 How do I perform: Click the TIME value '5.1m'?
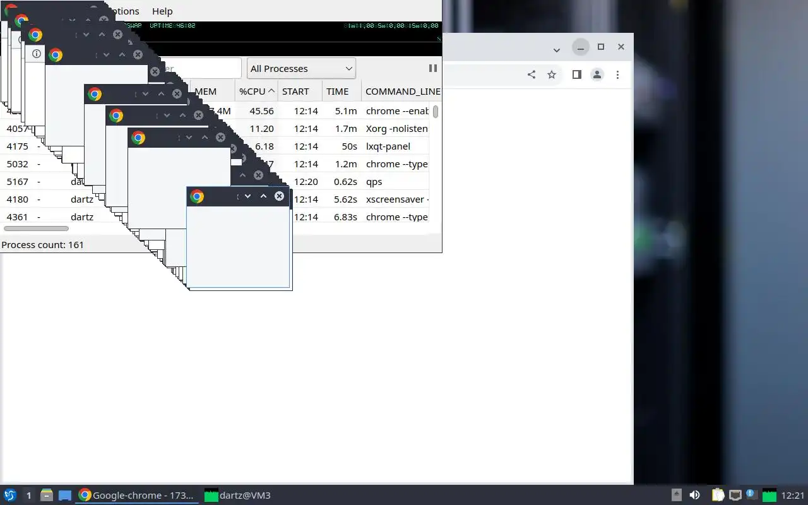(x=346, y=111)
